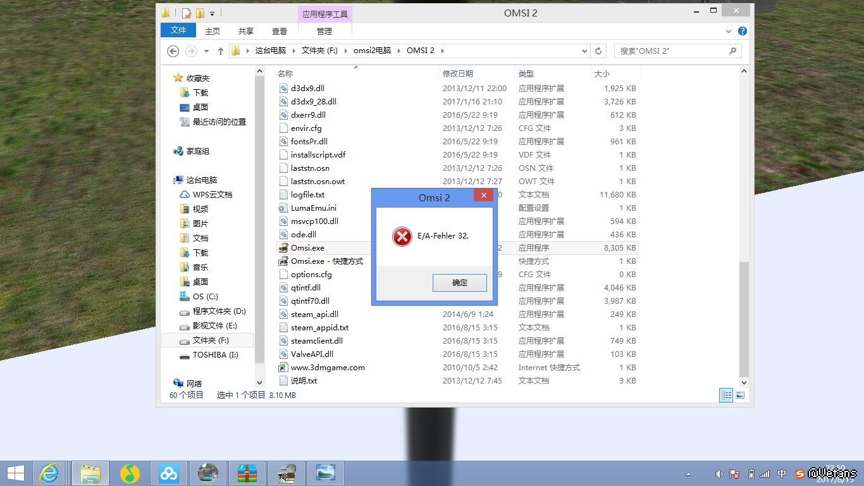Screen dimensions: 864x486
Task: Sort files by 名称 column header
Action: (357, 74)
